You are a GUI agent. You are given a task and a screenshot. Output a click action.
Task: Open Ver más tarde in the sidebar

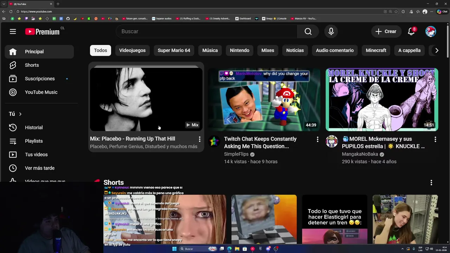(x=39, y=168)
